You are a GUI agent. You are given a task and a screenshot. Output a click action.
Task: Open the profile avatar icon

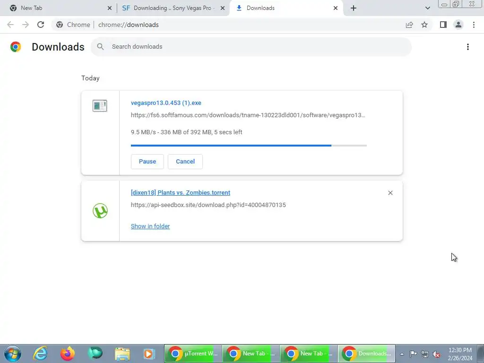click(458, 25)
